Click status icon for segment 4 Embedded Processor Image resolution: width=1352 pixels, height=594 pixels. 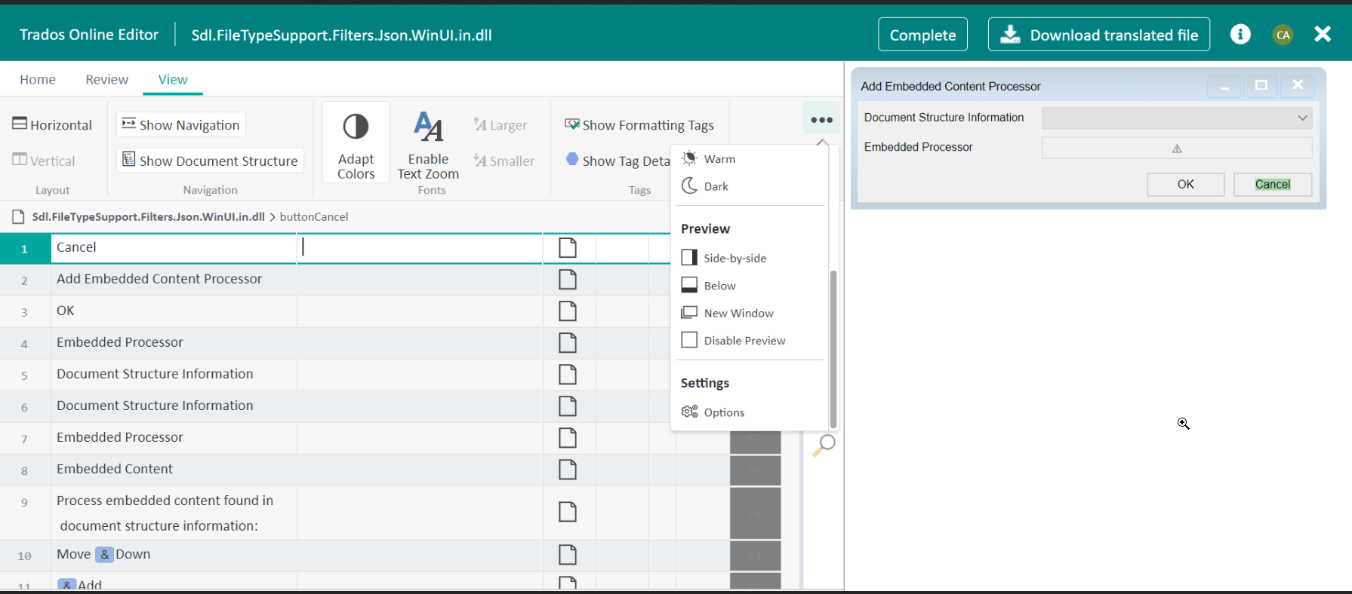pyautogui.click(x=568, y=343)
